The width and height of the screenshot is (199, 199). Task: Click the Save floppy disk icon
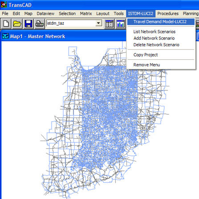tap(28, 24)
